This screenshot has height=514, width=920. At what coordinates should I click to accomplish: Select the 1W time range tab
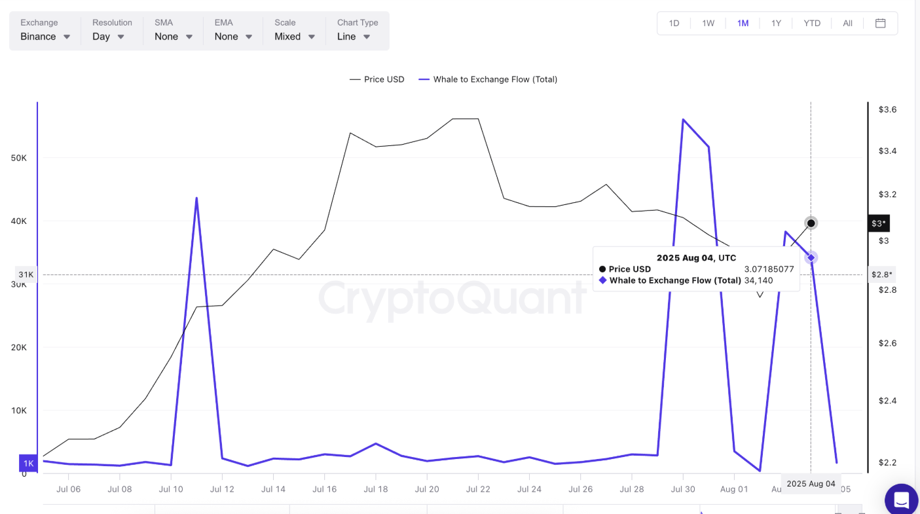click(x=708, y=24)
